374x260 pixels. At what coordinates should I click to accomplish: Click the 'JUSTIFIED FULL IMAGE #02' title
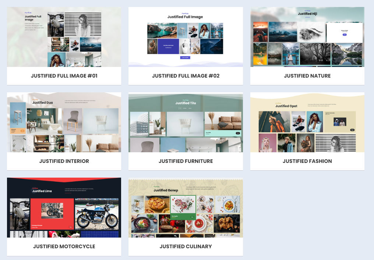(x=186, y=76)
